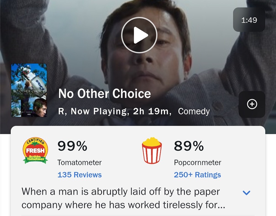Select the 99% Tomatometer score
Image resolution: width=276 pixels, height=216 pixels.
(72, 146)
